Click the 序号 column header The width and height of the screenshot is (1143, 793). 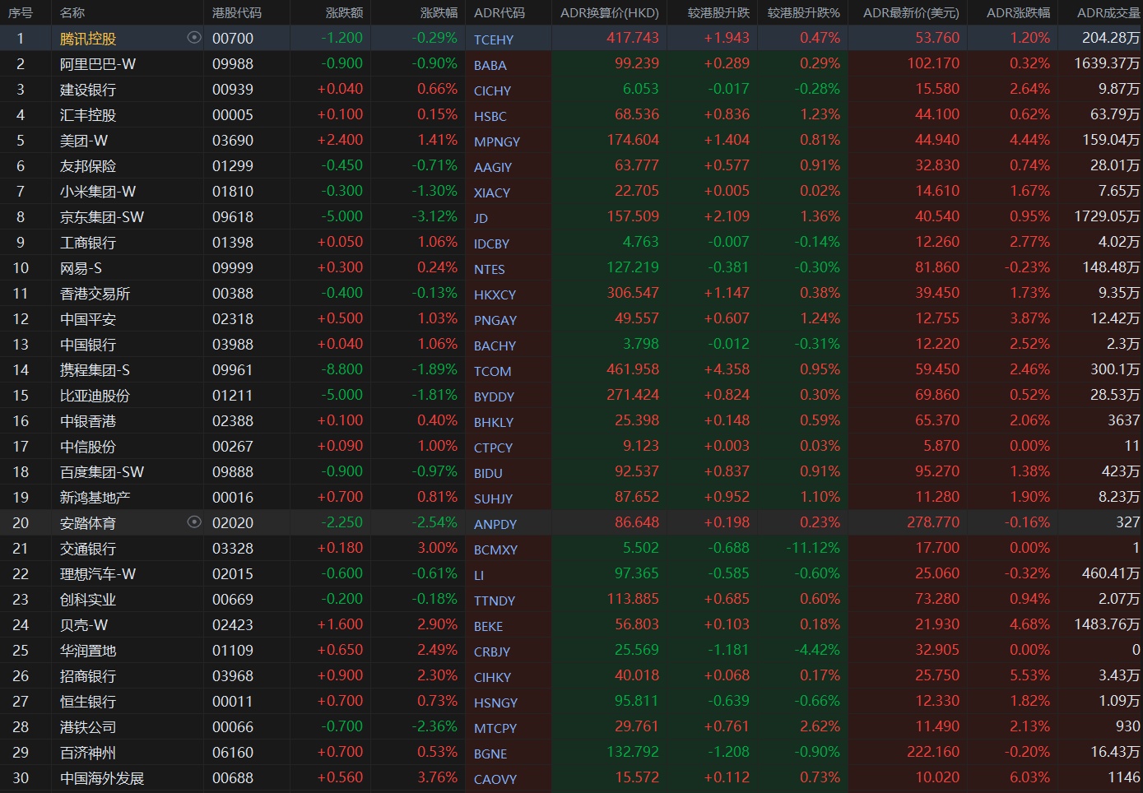pos(21,12)
